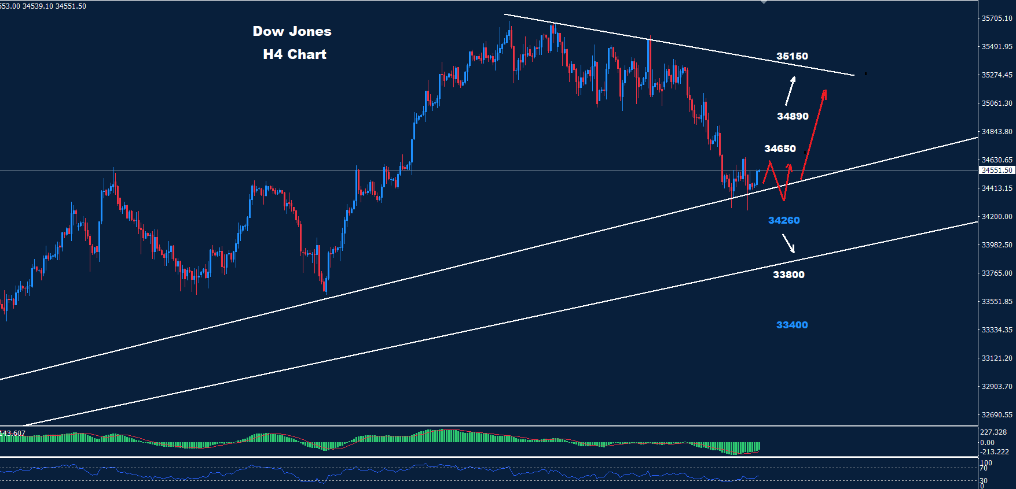Select the 33800 price label

click(x=788, y=275)
